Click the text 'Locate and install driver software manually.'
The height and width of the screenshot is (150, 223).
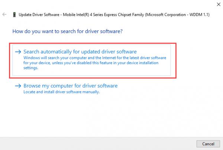click(x=62, y=92)
